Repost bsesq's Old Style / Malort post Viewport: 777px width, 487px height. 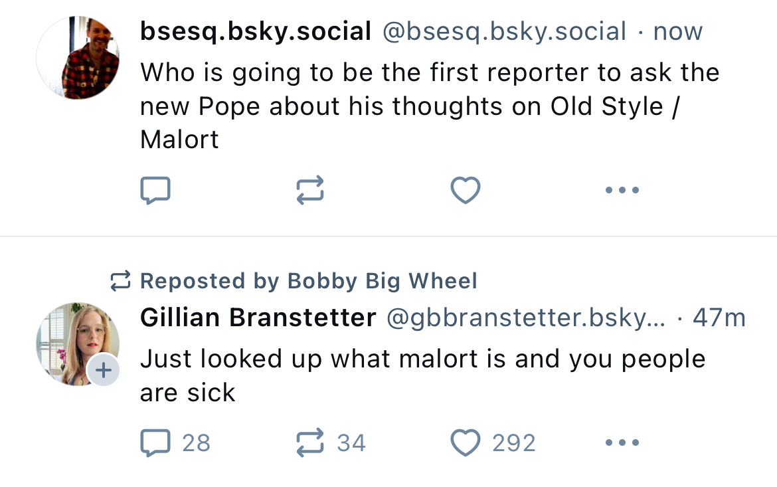(310, 191)
